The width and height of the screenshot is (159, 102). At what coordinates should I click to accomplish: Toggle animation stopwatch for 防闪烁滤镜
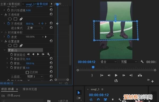pos(9,10)
